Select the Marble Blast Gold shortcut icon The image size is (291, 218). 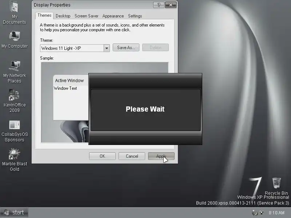click(15, 160)
